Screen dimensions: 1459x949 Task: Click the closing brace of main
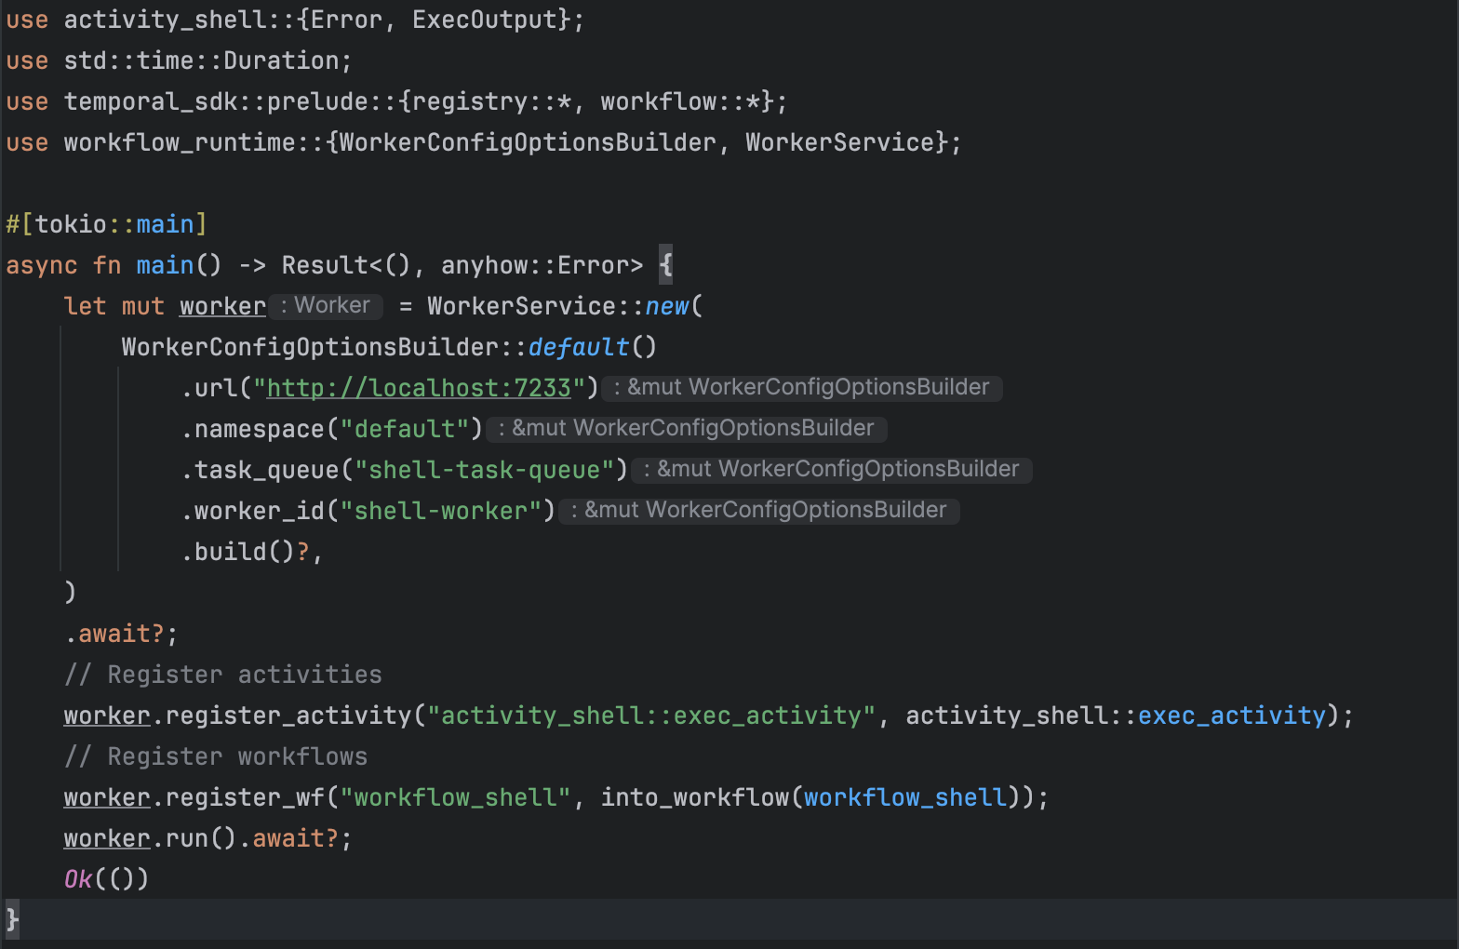tap(12, 920)
